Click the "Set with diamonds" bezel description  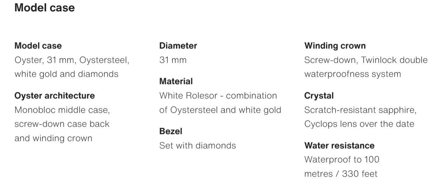point(198,145)
